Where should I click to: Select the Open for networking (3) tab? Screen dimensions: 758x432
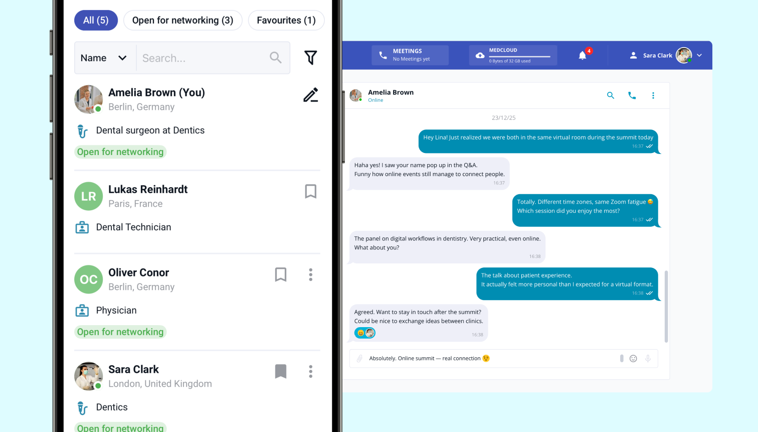(x=182, y=20)
